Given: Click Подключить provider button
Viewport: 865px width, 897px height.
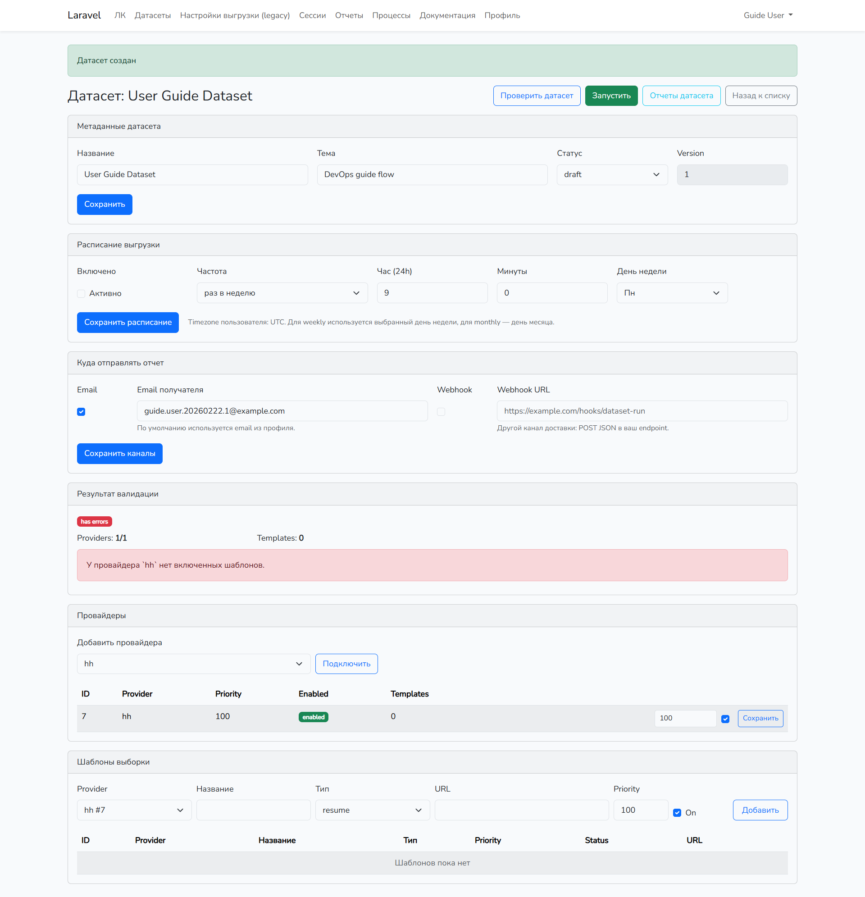Looking at the screenshot, I should [346, 664].
